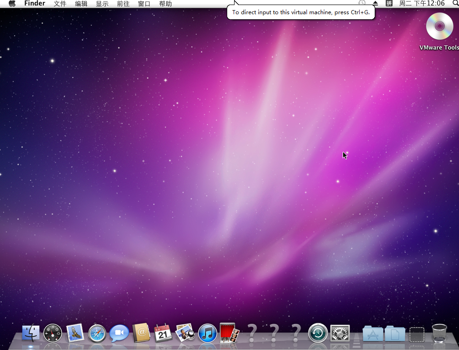Click the 'To direct input' tooltip text

point(301,12)
